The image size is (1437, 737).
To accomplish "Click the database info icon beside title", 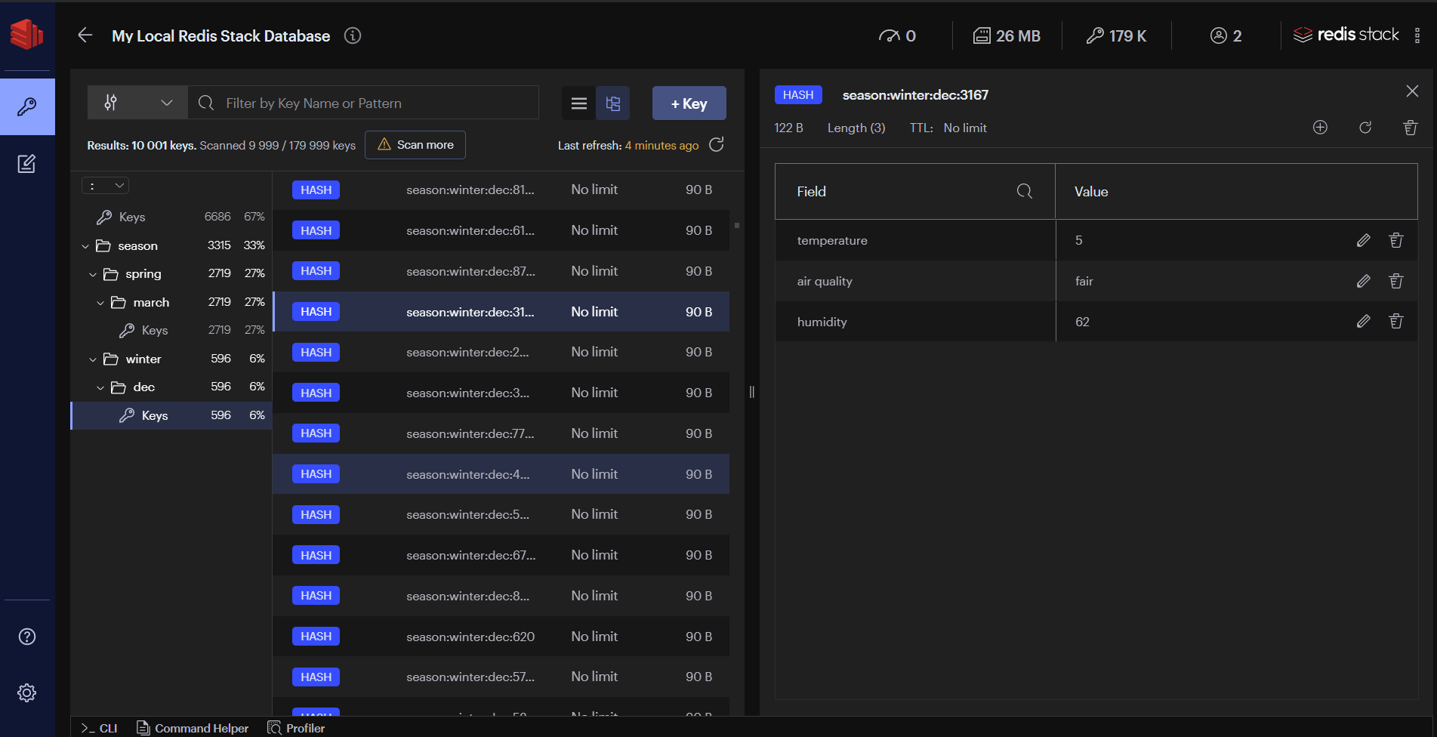I will (353, 35).
